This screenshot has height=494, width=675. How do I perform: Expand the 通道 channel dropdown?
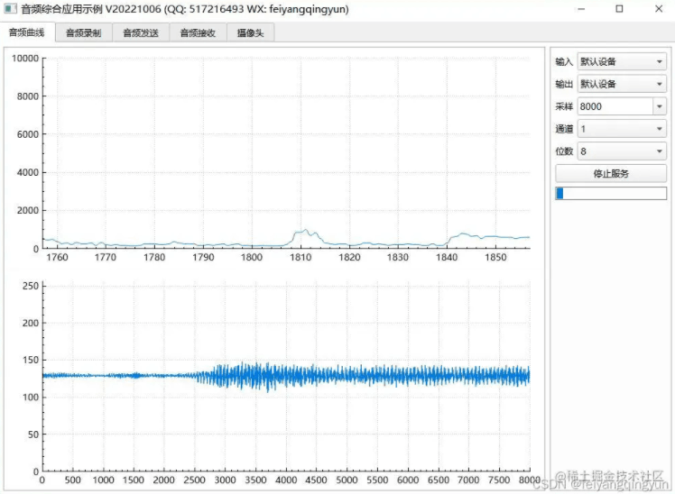[622, 129]
